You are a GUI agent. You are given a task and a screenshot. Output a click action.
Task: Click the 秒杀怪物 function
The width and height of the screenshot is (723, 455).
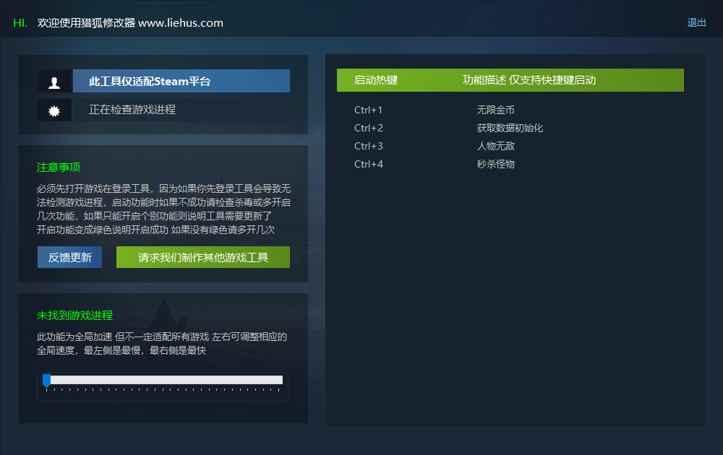496,164
